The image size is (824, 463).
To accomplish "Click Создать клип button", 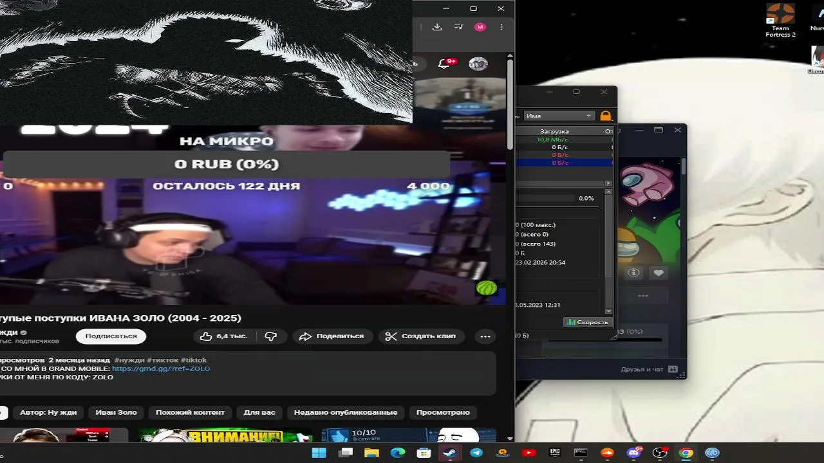I will 420,336.
